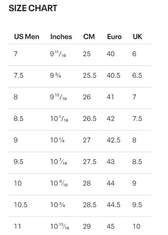Click the 25.5 CM value
168x235 pixels.
pos(89,75)
